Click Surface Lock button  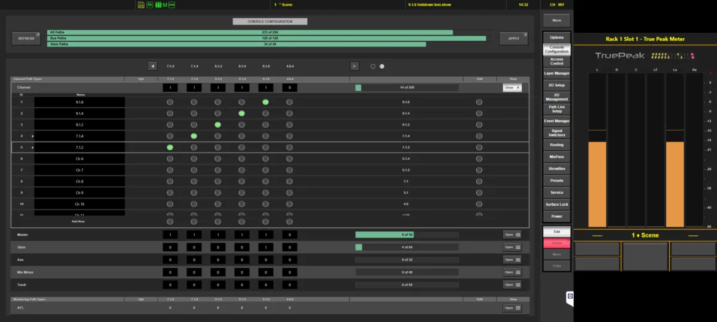556,205
